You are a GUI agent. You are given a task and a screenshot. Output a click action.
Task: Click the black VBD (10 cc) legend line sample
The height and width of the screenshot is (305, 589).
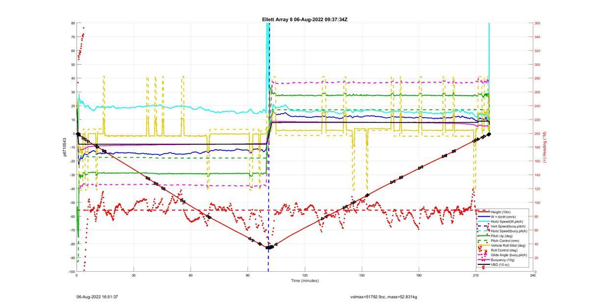(x=483, y=265)
